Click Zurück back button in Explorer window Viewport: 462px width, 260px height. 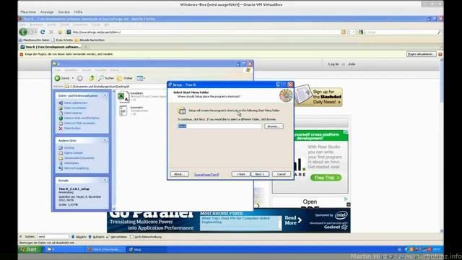click(62, 78)
